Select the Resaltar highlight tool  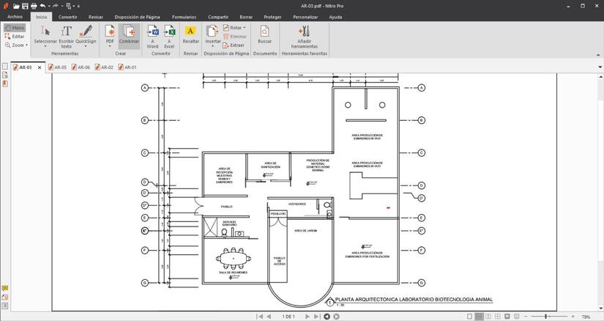[190, 34]
